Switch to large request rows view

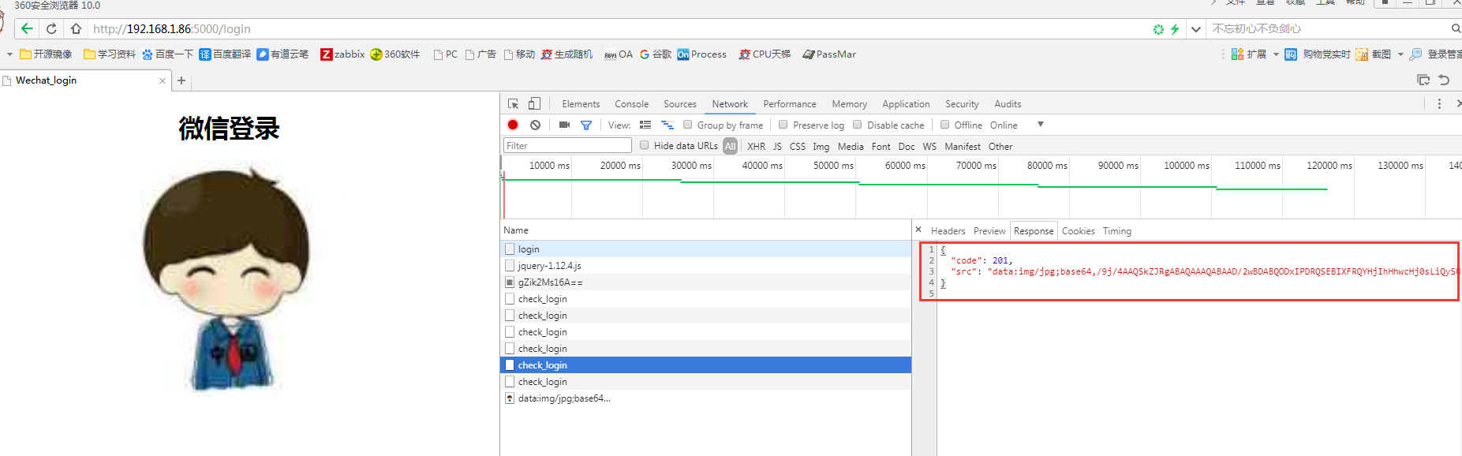click(645, 125)
